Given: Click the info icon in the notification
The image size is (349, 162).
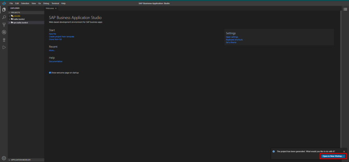Looking at the screenshot, I should pos(274,151).
